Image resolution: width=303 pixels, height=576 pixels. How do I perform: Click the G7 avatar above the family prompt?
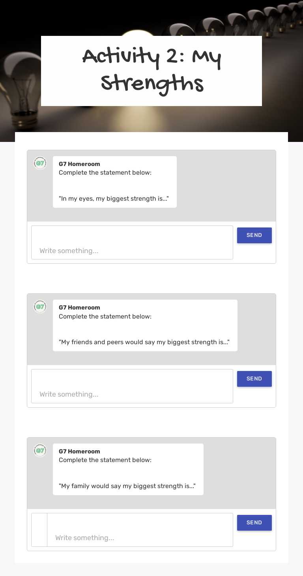coord(40,451)
